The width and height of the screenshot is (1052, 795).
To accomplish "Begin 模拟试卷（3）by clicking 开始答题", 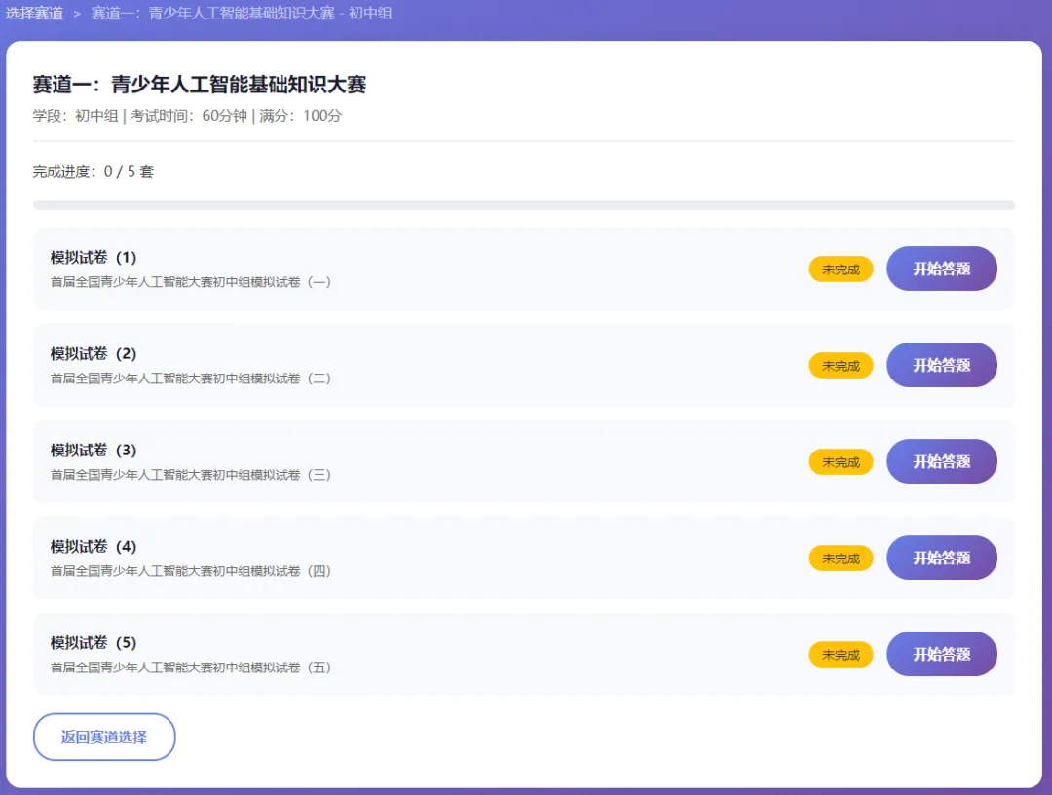I will coord(941,461).
